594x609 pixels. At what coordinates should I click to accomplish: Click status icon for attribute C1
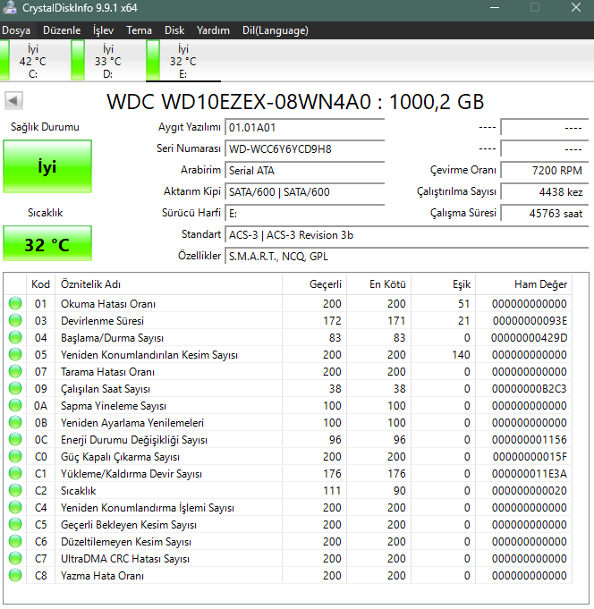pos(15,473)
